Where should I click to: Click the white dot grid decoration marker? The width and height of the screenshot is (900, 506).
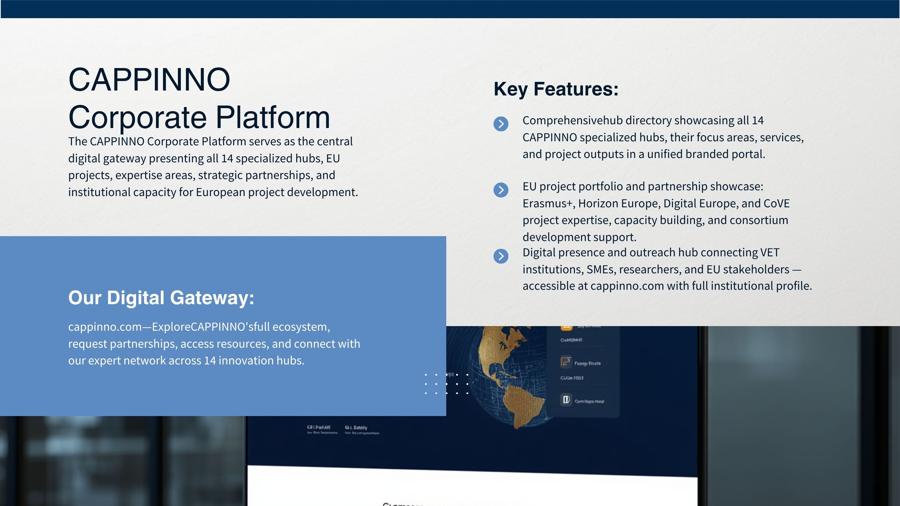[x=446, y=384]
